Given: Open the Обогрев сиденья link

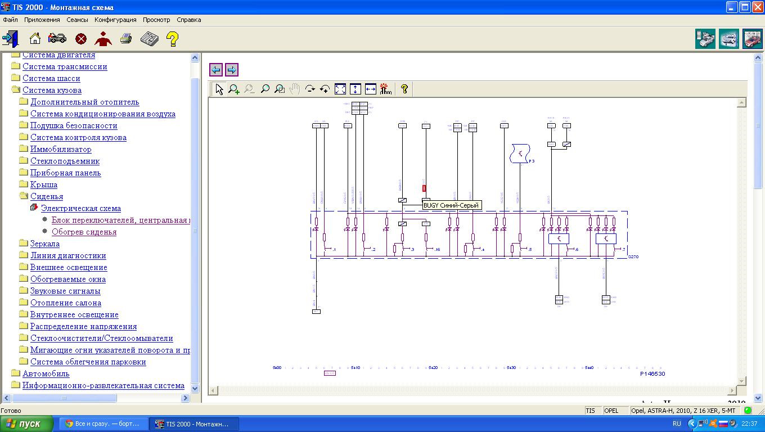Looking at the screenshot, I should (84, 232).
